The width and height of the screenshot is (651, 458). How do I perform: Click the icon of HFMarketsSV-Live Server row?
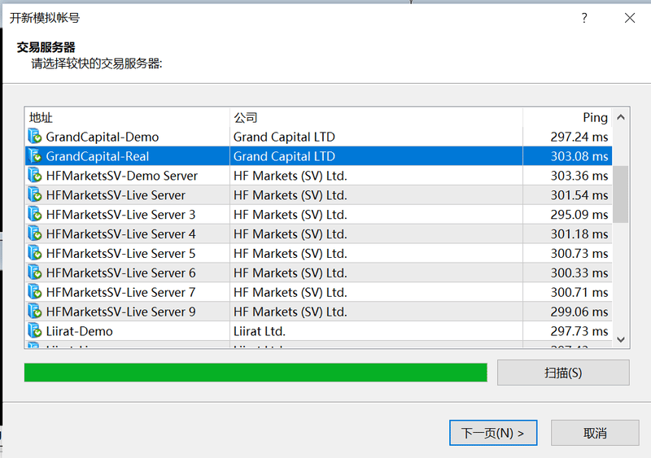point(35,194)
